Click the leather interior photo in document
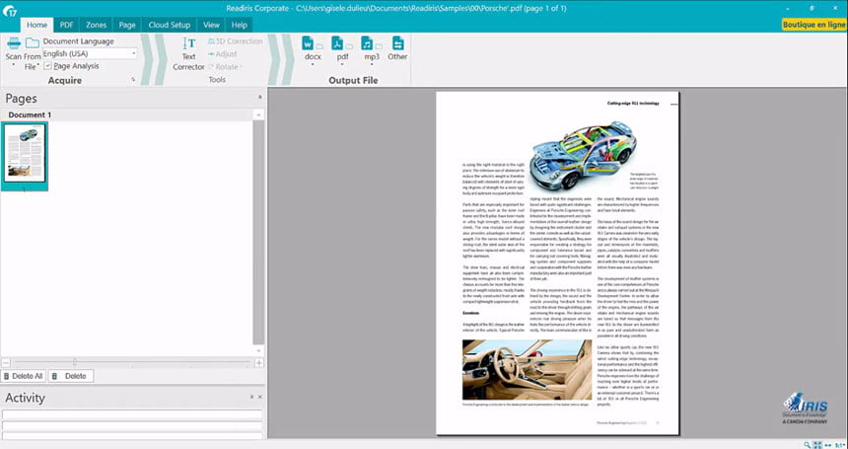848x449 pixels. [527, 369]
